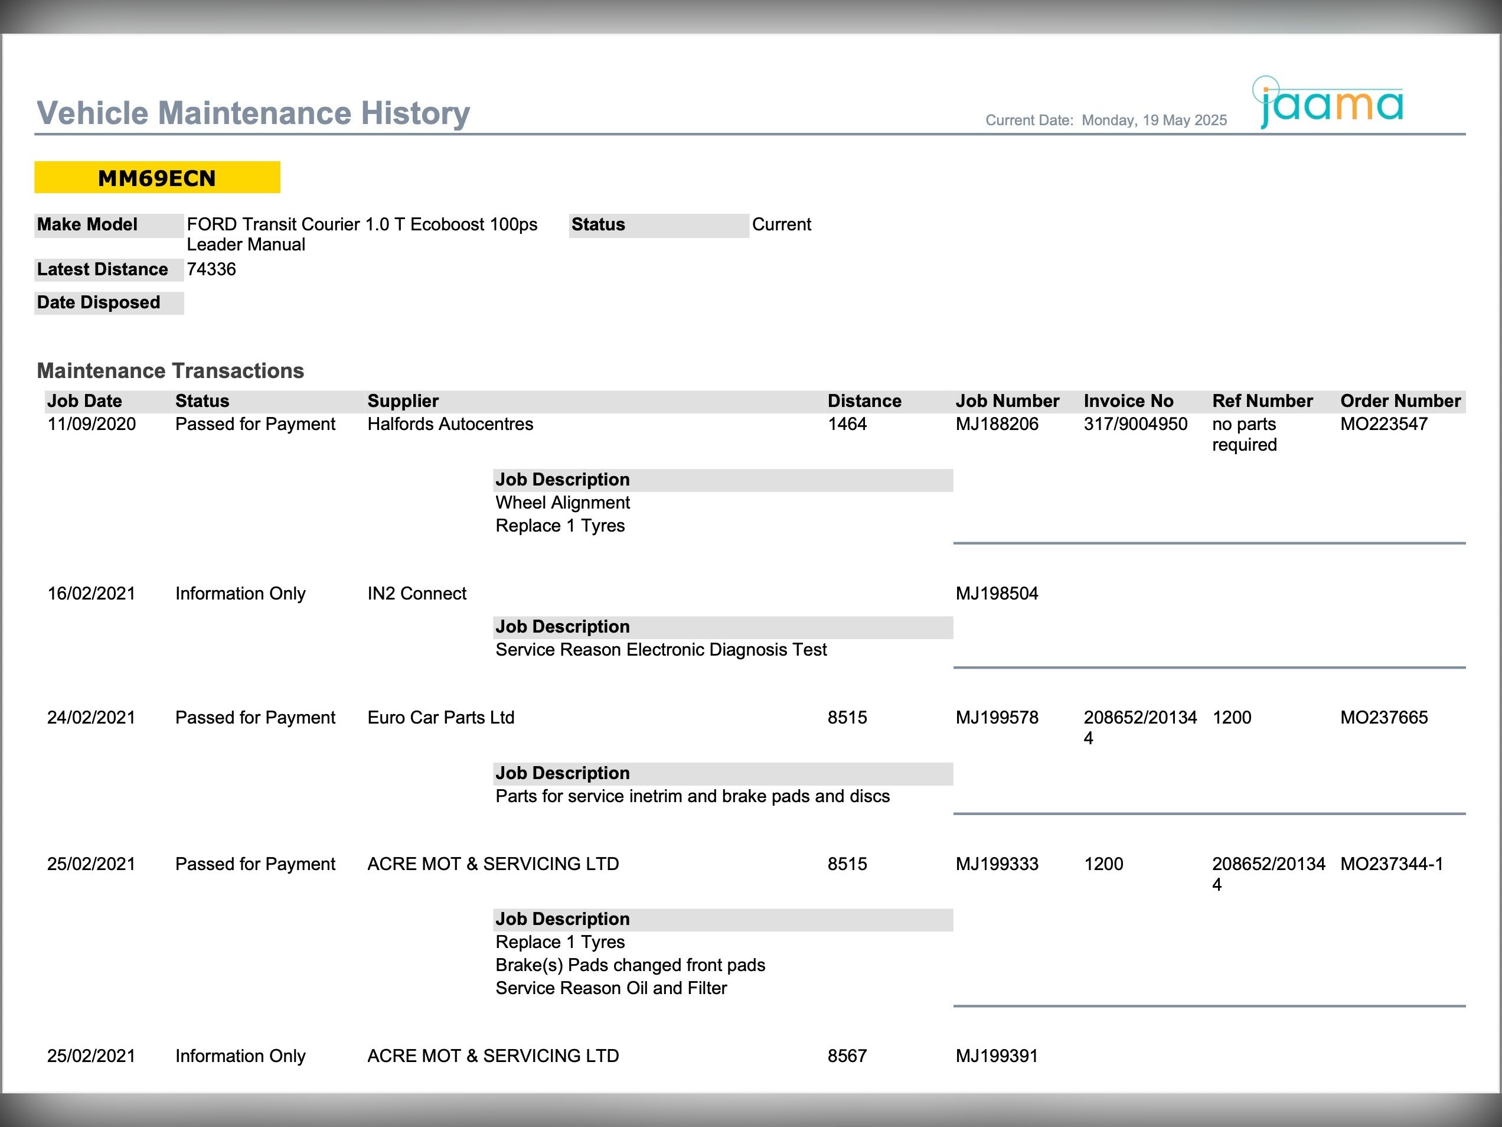Image resolution: width=1502 pixels, height=1127 pixels.
Task: Click job number MJ199333
Action: pyautogui.click(x=997, y=864)
